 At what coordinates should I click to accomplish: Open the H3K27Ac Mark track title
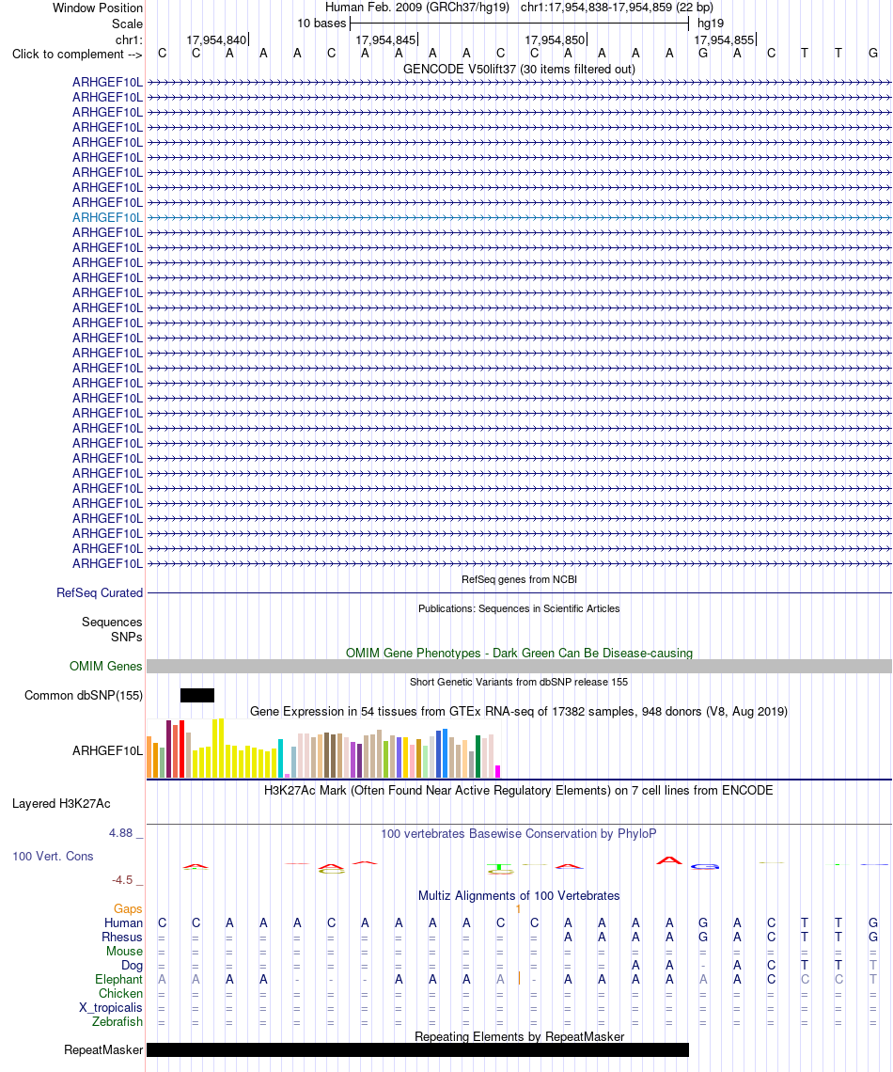(519, 790)
